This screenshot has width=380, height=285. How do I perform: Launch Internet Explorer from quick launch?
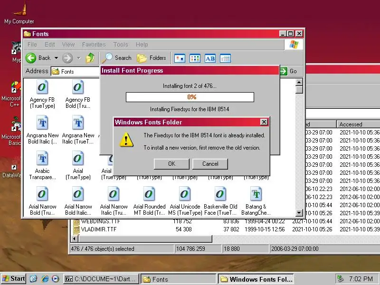[45, 279]
